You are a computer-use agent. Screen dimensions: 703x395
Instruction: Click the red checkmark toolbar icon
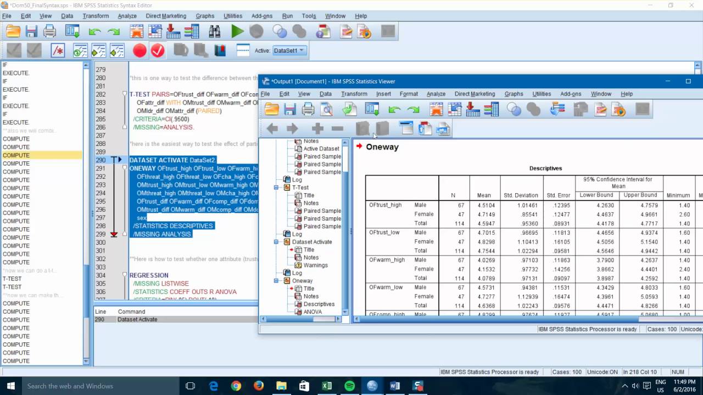coord(158,50)
